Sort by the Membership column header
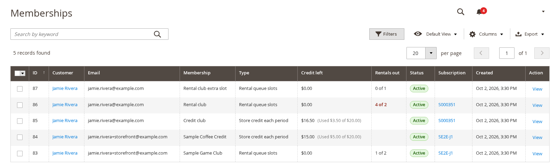The width and height of the screenshot is (560, 166). tap(208, 73)
